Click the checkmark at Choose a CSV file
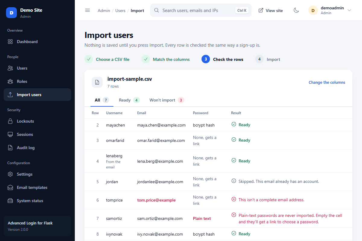The width and height of the screenshot is (362, 241). point(89,59)
